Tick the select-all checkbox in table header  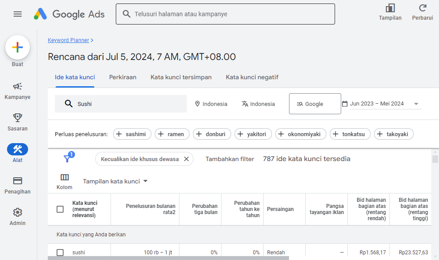tap(60, 209)
